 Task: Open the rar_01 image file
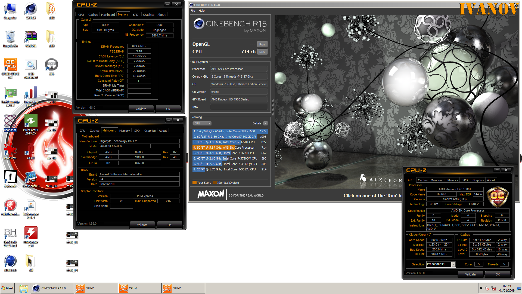pyautogui.click(x=51, y=97)
